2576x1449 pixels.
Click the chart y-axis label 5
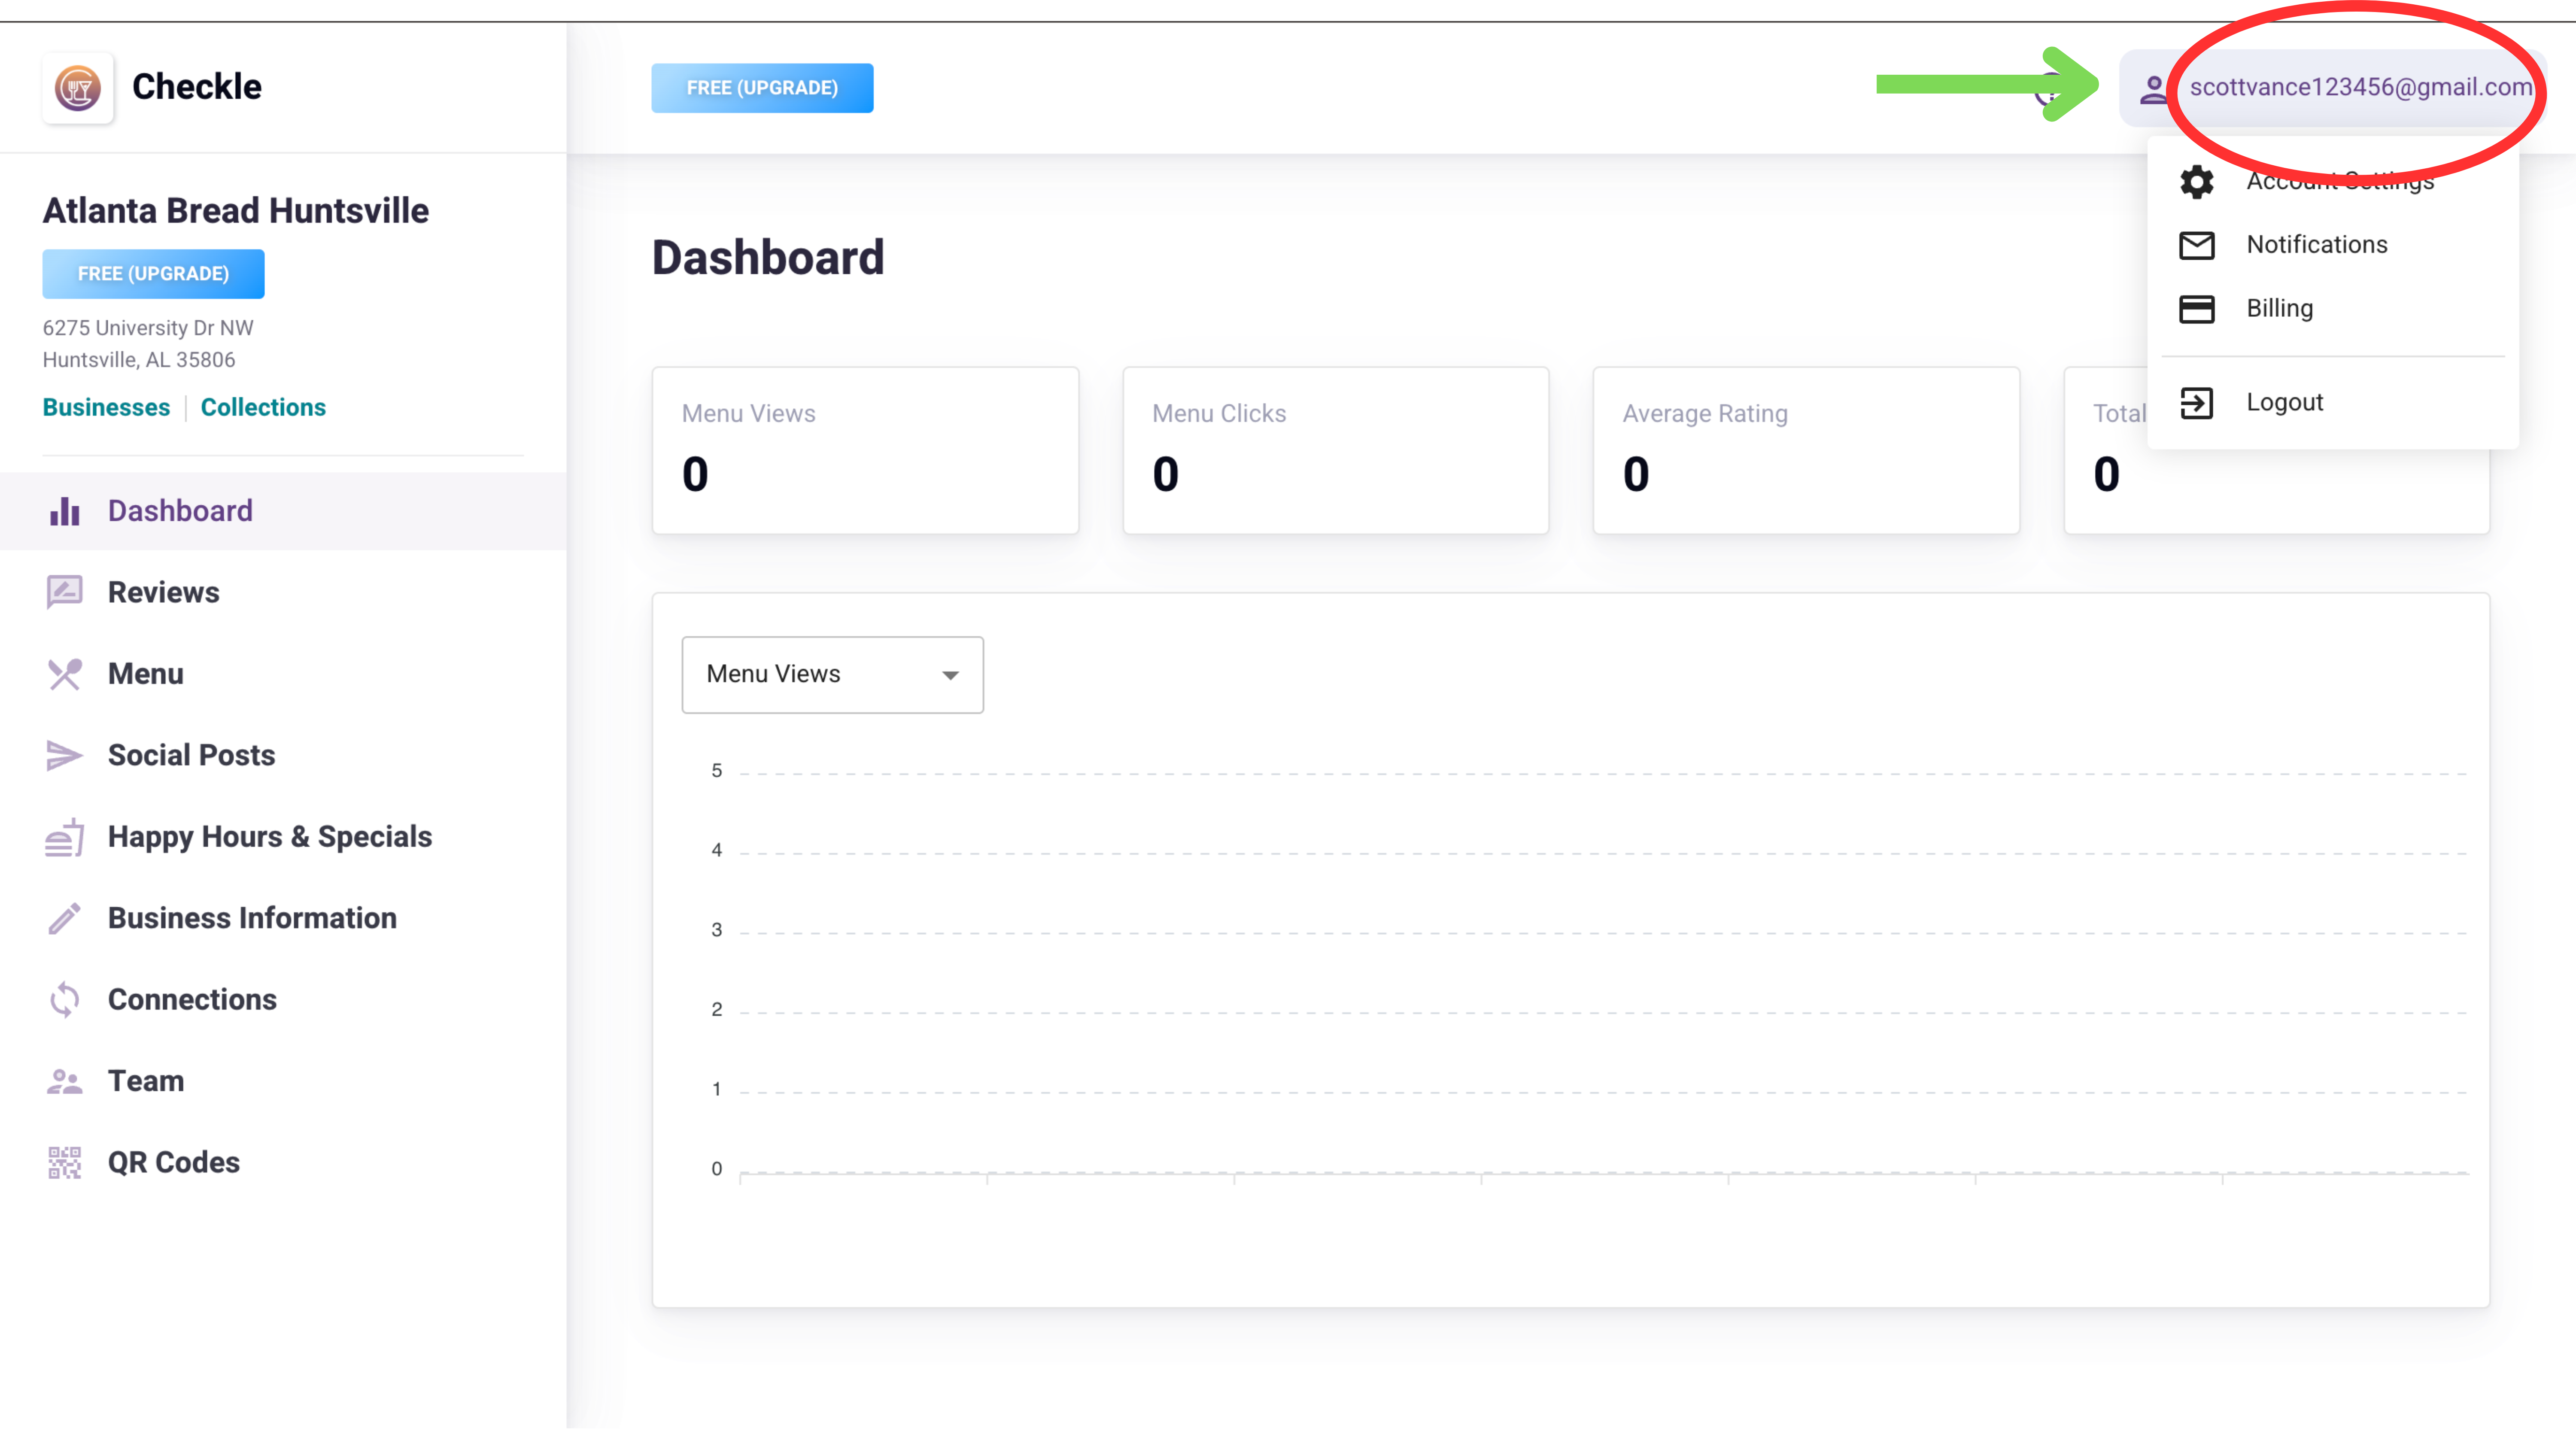click(717, 771)
